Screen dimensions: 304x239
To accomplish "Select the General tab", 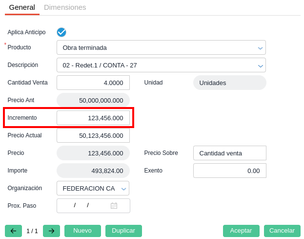I will coord(22,7).
